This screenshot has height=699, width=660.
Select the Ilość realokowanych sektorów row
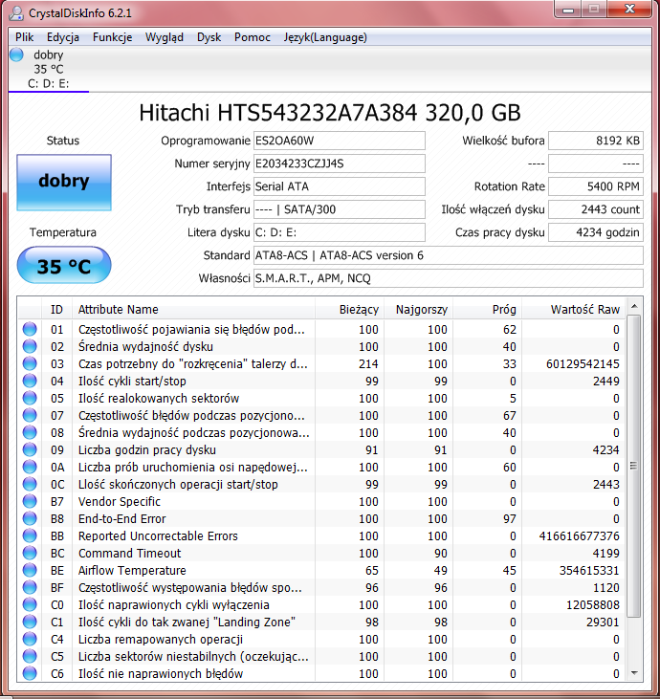pos(322,398)
